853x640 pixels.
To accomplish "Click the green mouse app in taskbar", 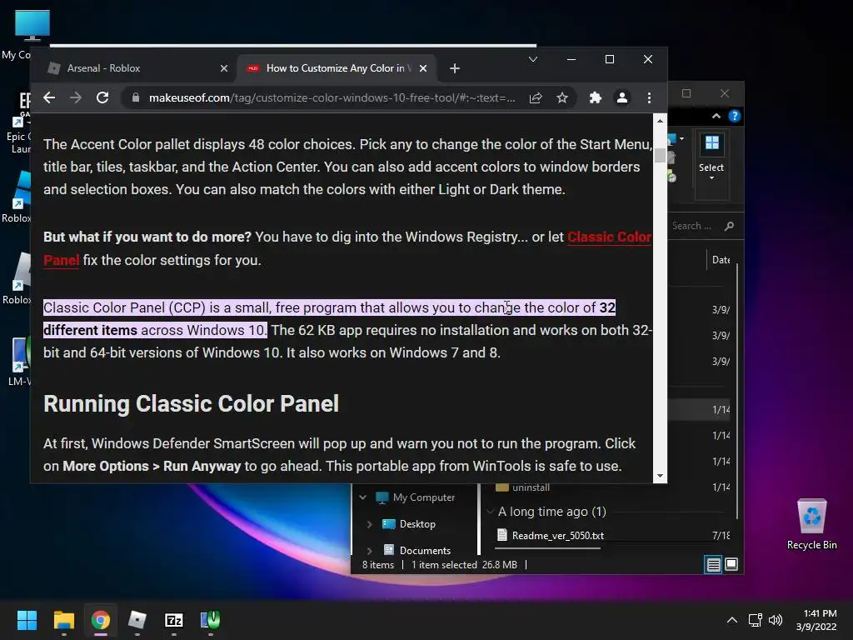I will (x=211, y=620).
